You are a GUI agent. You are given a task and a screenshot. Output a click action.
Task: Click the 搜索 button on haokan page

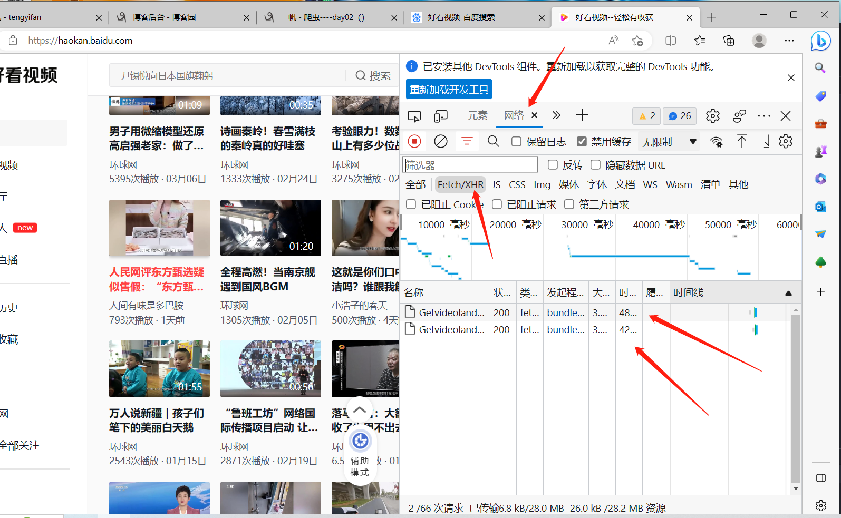tap(373, 75)
